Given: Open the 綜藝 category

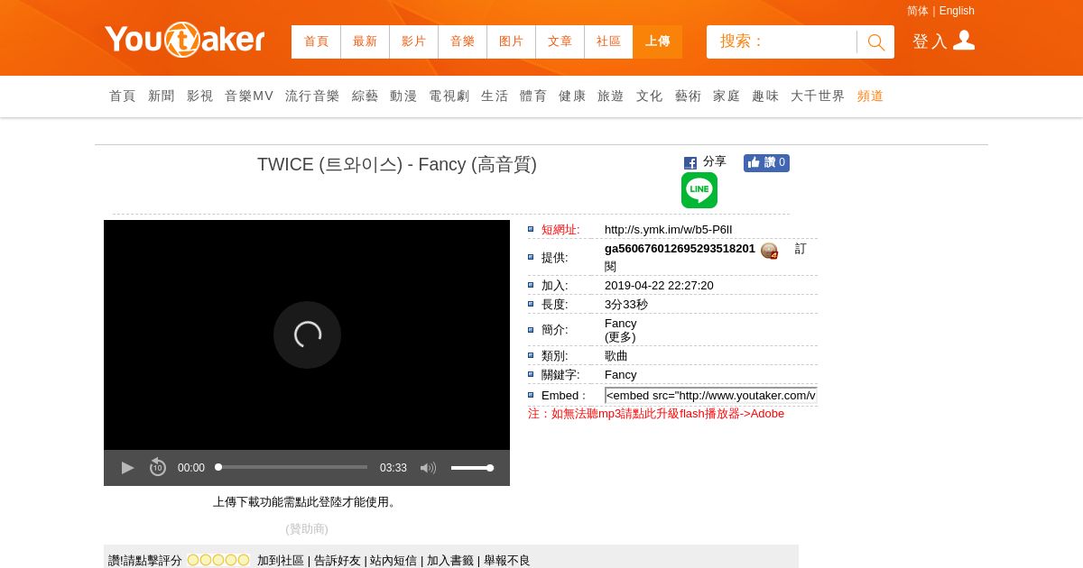Looking at the screenshot, I should tap(366, 96).
